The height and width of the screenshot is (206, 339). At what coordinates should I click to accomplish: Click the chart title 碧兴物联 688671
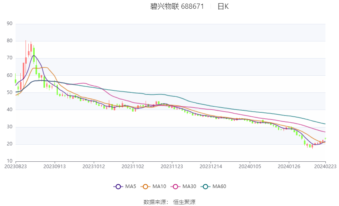pyautogui.click(x=177, y=6)
